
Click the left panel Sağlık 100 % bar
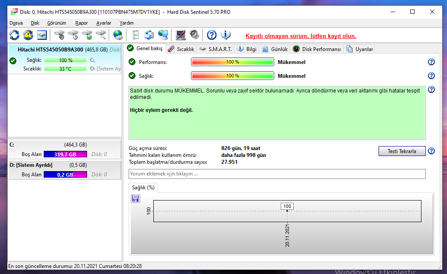coord(65,61)
